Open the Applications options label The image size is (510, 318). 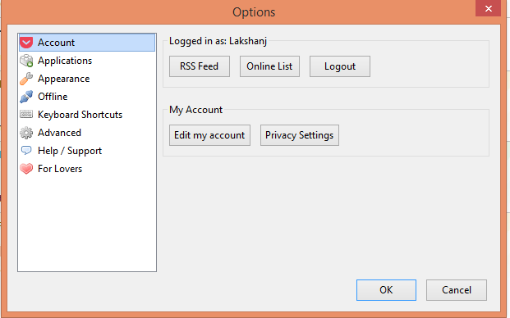65,61
